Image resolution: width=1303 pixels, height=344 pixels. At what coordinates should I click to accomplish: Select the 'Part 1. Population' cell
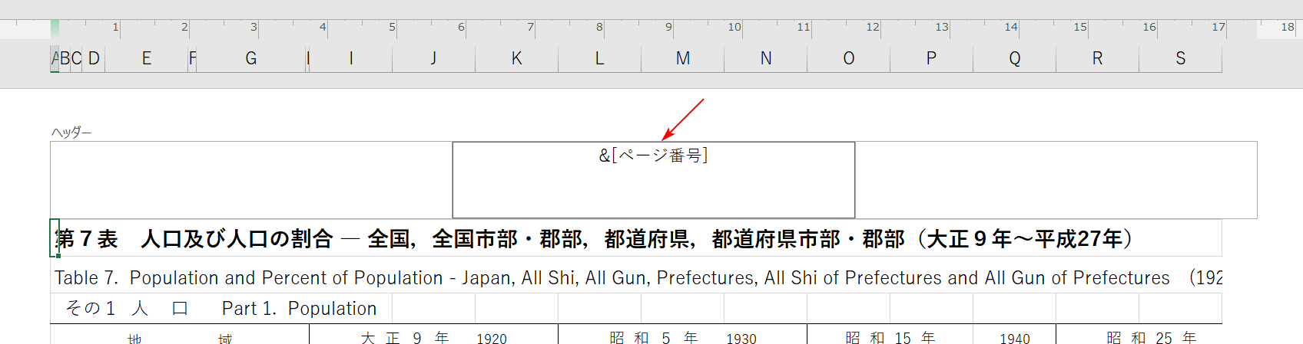(299, 309)
